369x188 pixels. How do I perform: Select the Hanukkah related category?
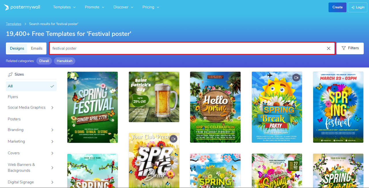[x=65, y=61]
